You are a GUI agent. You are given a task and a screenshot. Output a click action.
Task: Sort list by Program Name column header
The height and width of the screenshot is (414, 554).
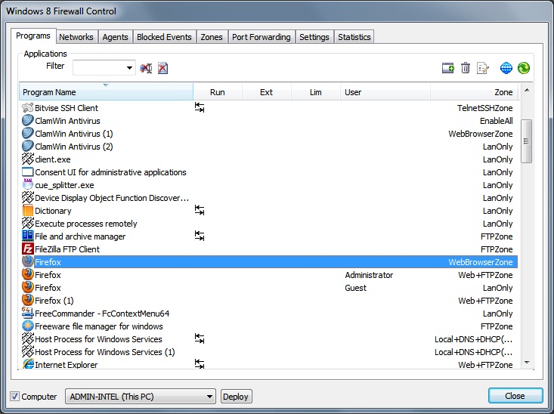[106, 92]
